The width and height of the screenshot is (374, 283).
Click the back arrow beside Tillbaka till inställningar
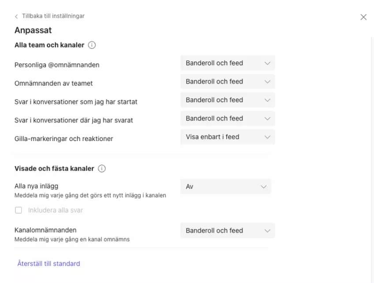(x=16, y=16)
